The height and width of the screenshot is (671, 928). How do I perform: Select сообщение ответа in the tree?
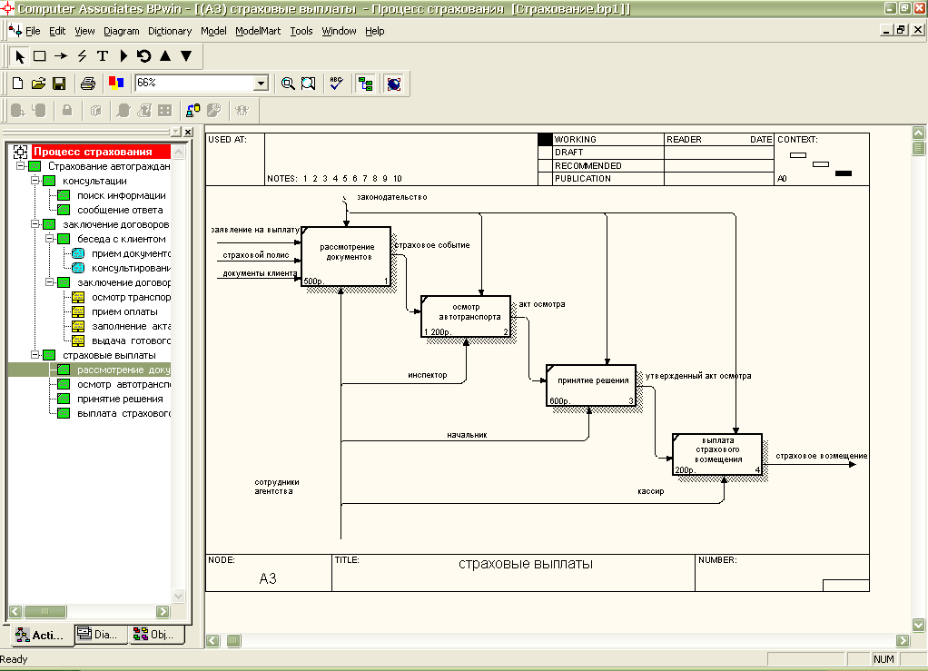120,210
